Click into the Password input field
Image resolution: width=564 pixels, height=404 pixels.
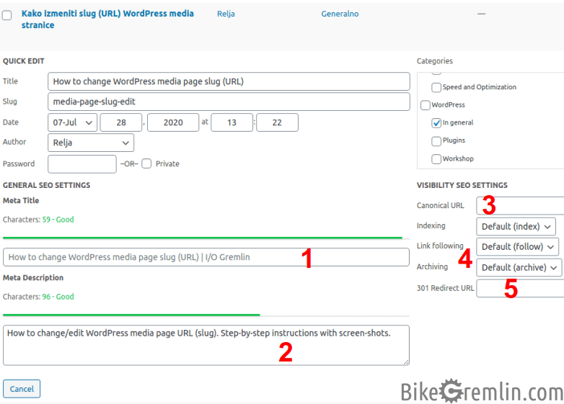tap(82, 164)
